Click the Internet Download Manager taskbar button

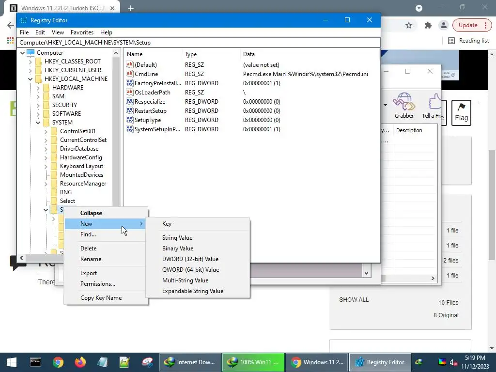(x=190, y=362)
